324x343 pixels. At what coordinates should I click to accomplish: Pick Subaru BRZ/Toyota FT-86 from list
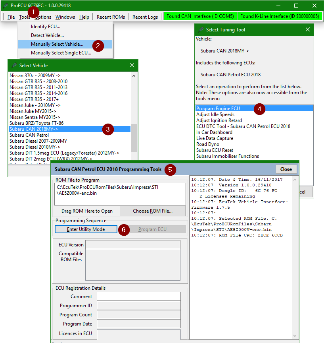(x=36, y=123)
